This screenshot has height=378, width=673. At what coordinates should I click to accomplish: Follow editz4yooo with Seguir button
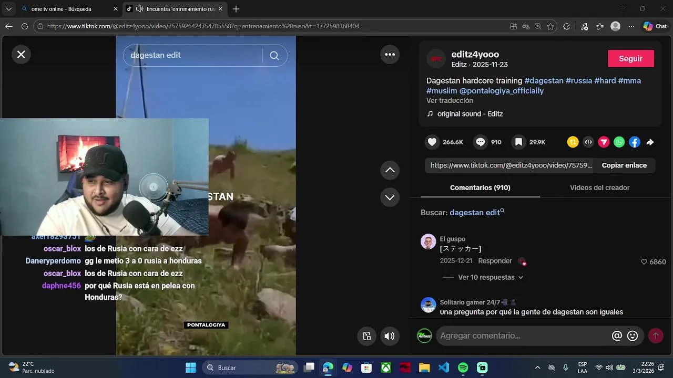coord(630,59)
